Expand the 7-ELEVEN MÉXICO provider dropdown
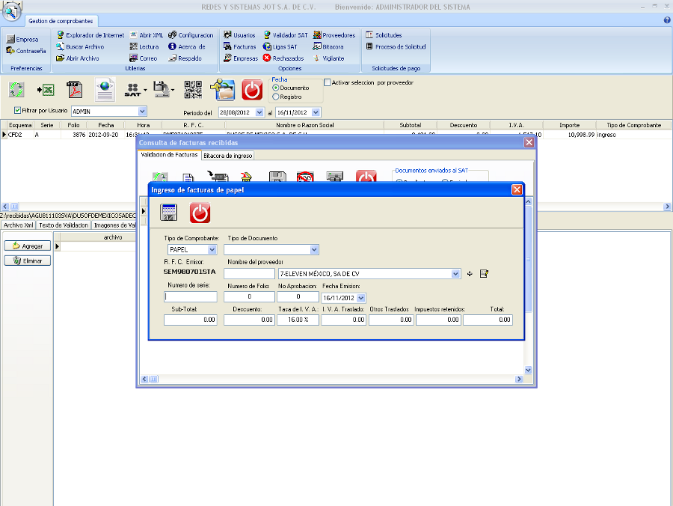This screenshot has height=506, width=673. 456,274
